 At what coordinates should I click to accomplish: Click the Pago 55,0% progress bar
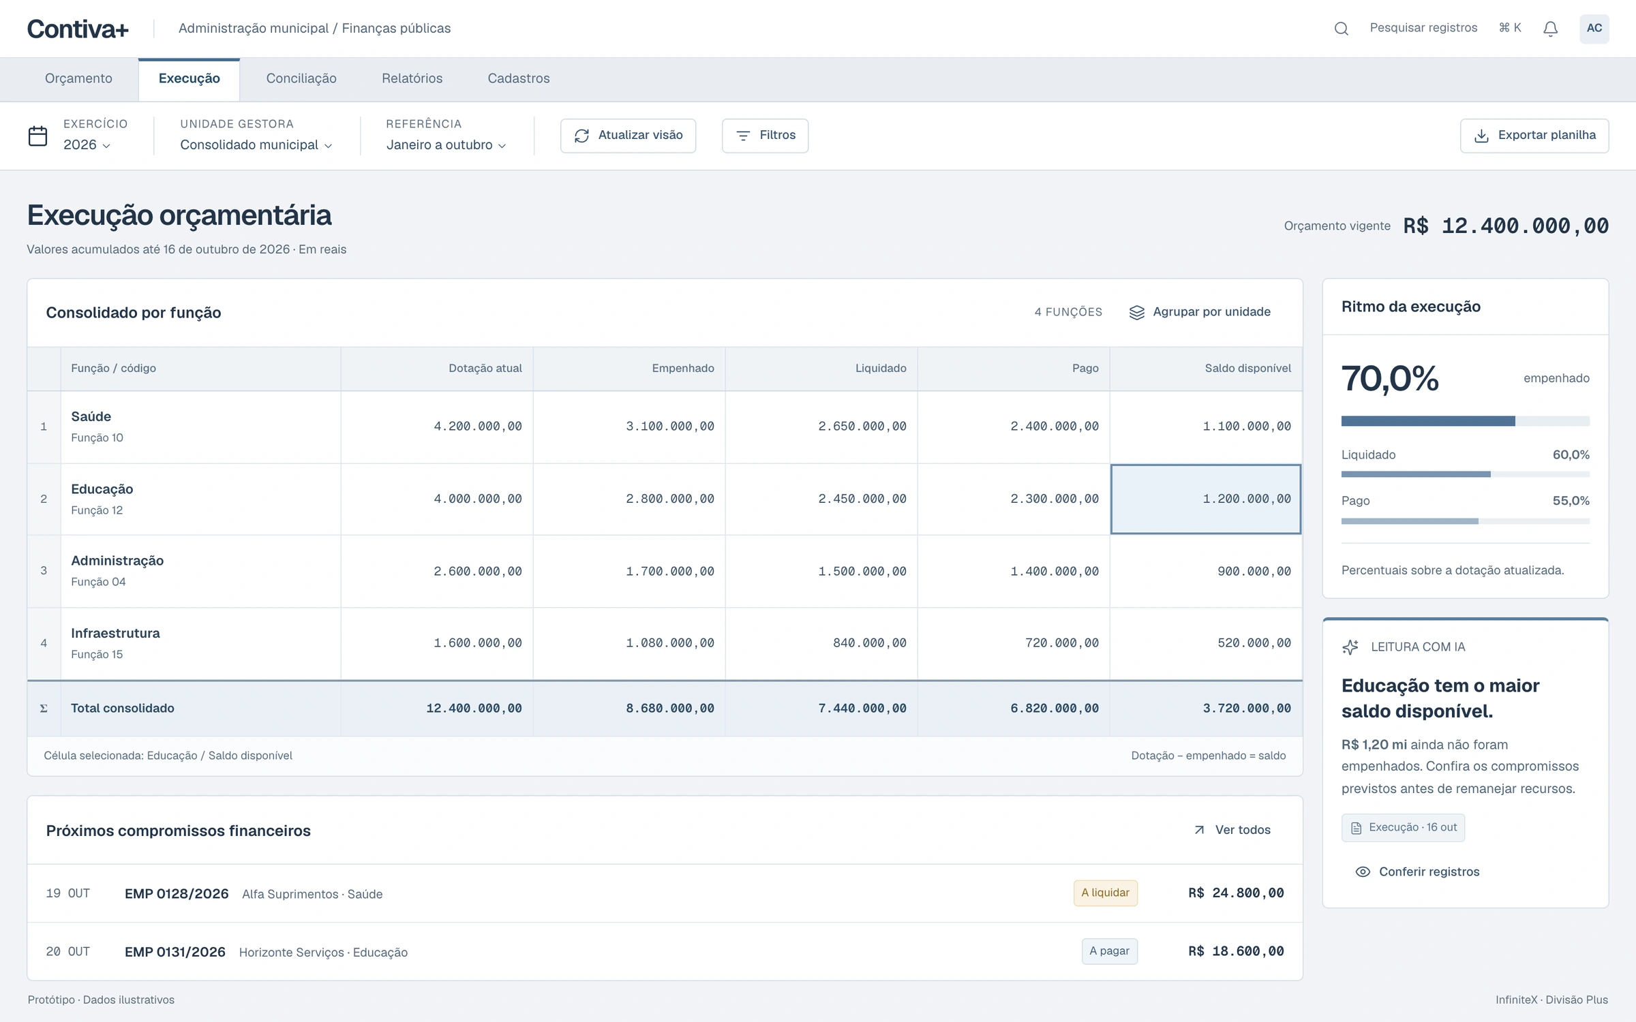[x=1465, y=521]
